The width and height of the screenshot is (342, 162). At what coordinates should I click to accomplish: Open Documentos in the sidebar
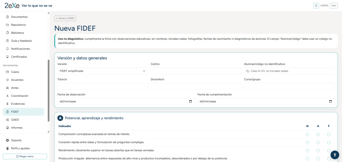(24, 17)
